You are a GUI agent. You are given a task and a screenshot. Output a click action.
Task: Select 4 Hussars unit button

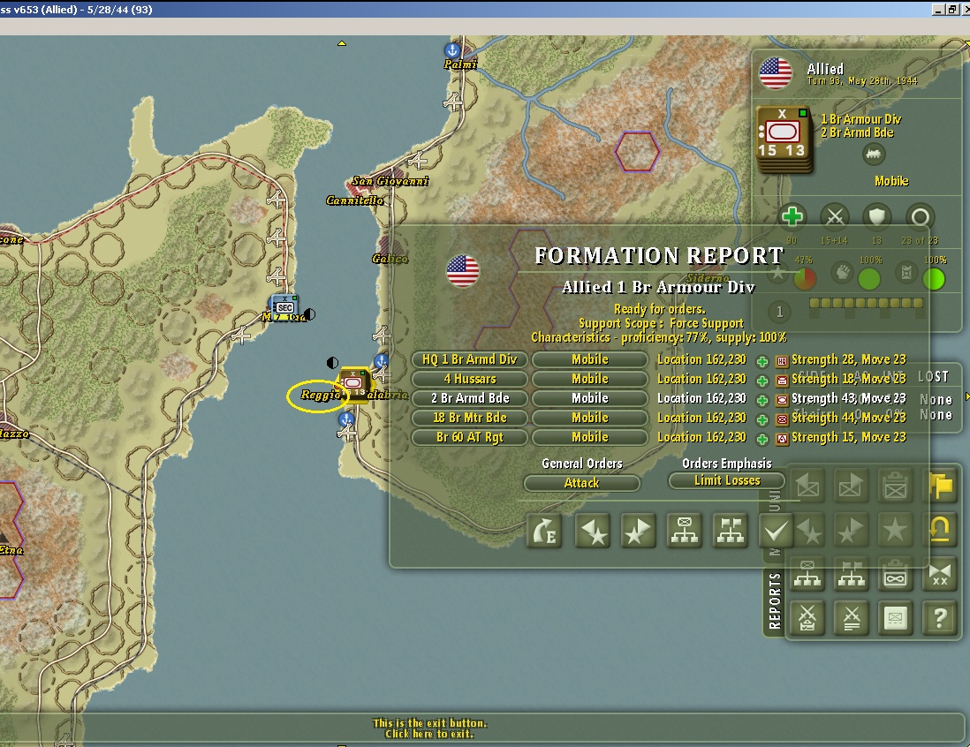tap(469, 379)
